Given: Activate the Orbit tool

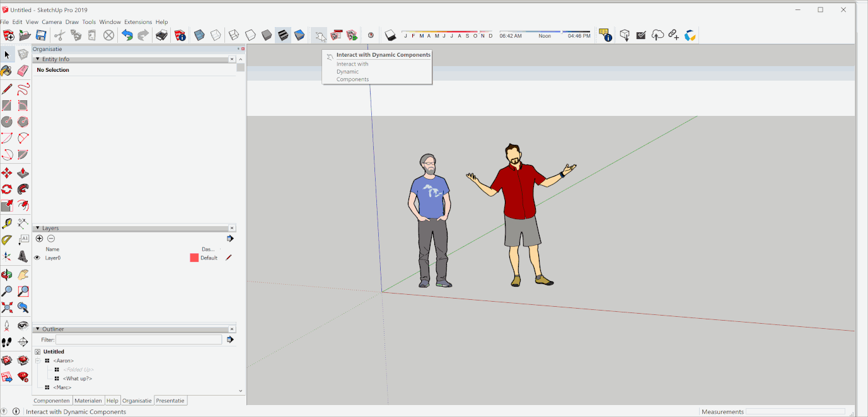Looking at the screenshot, I should 8,273.
